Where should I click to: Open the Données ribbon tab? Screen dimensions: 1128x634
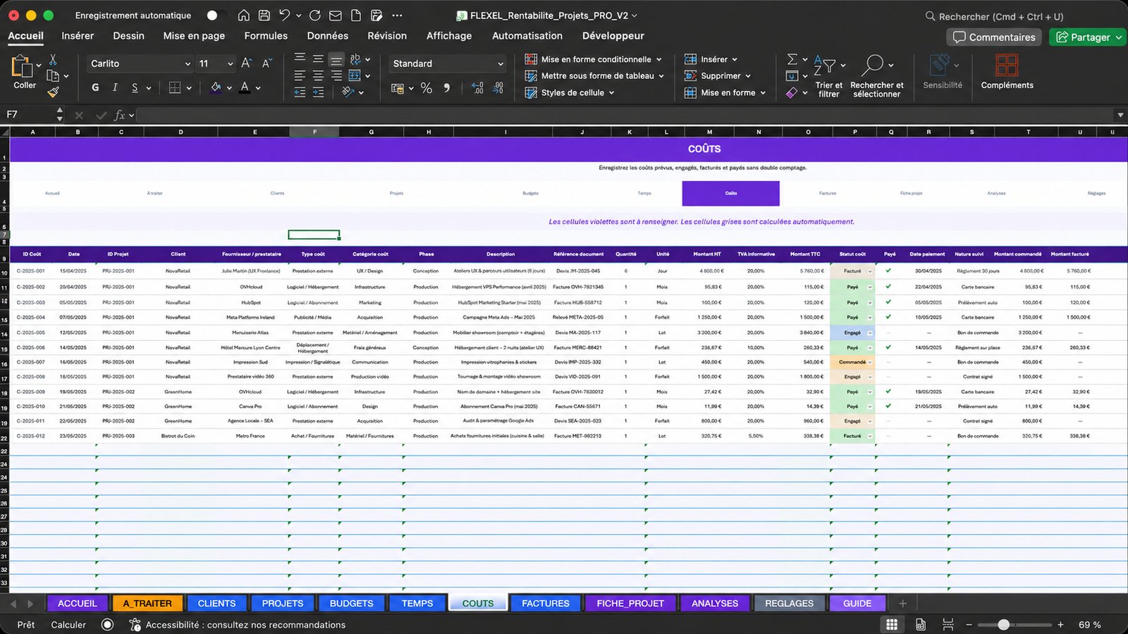point(327,36)
